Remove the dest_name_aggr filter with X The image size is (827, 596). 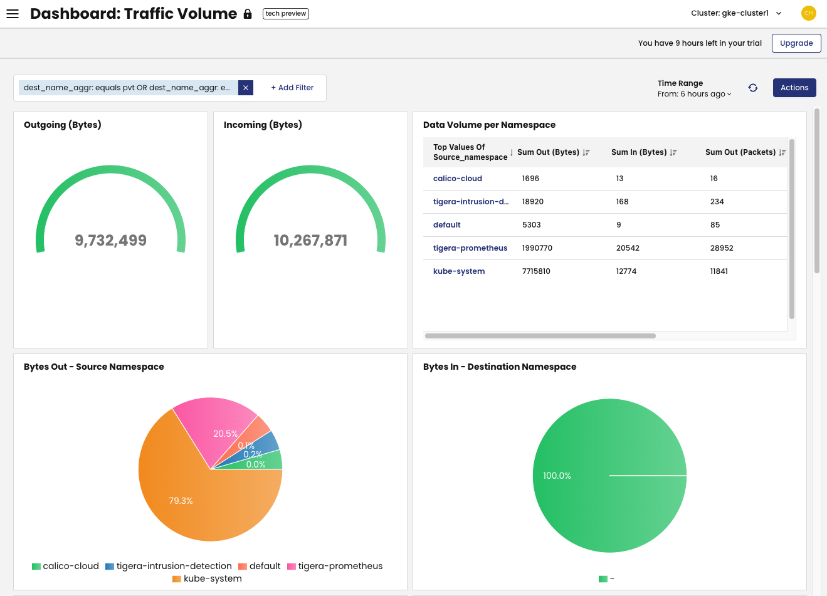coord(246,88)
